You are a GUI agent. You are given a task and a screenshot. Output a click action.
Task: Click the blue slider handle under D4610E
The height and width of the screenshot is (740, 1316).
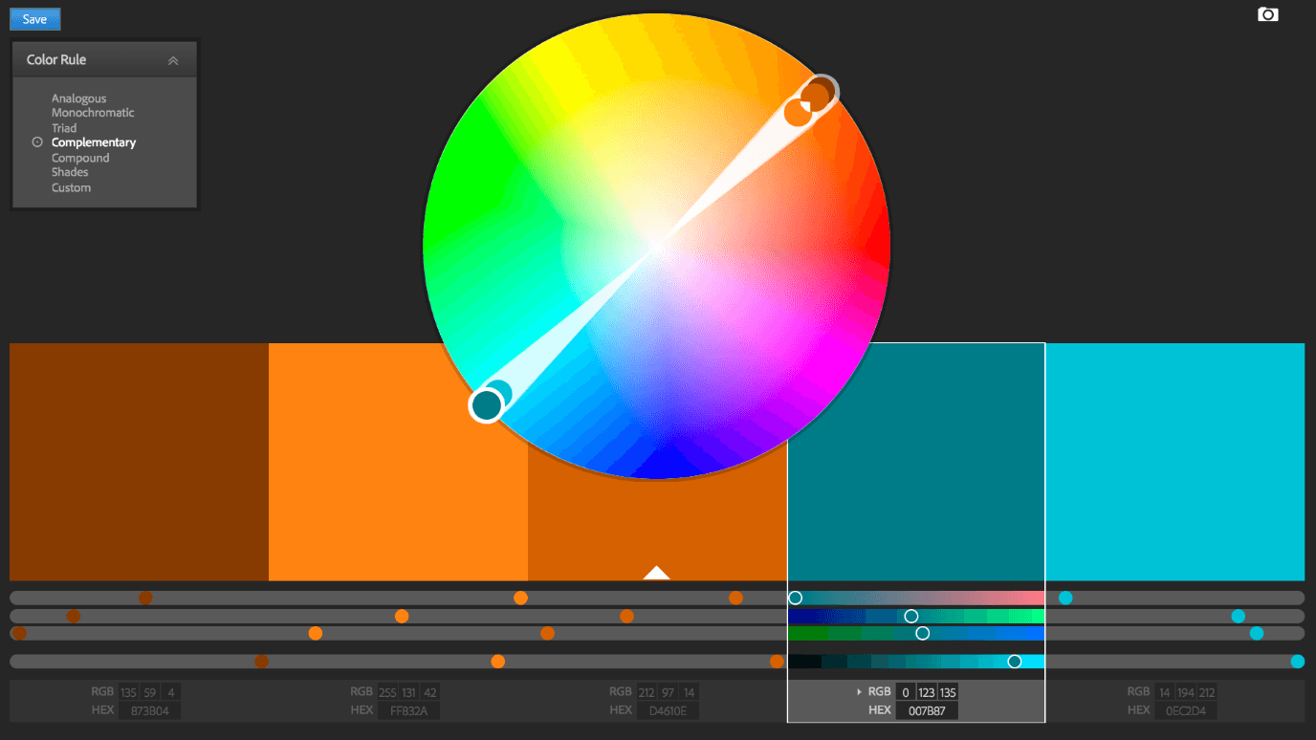pyautogui.click(x=547, y=633)
